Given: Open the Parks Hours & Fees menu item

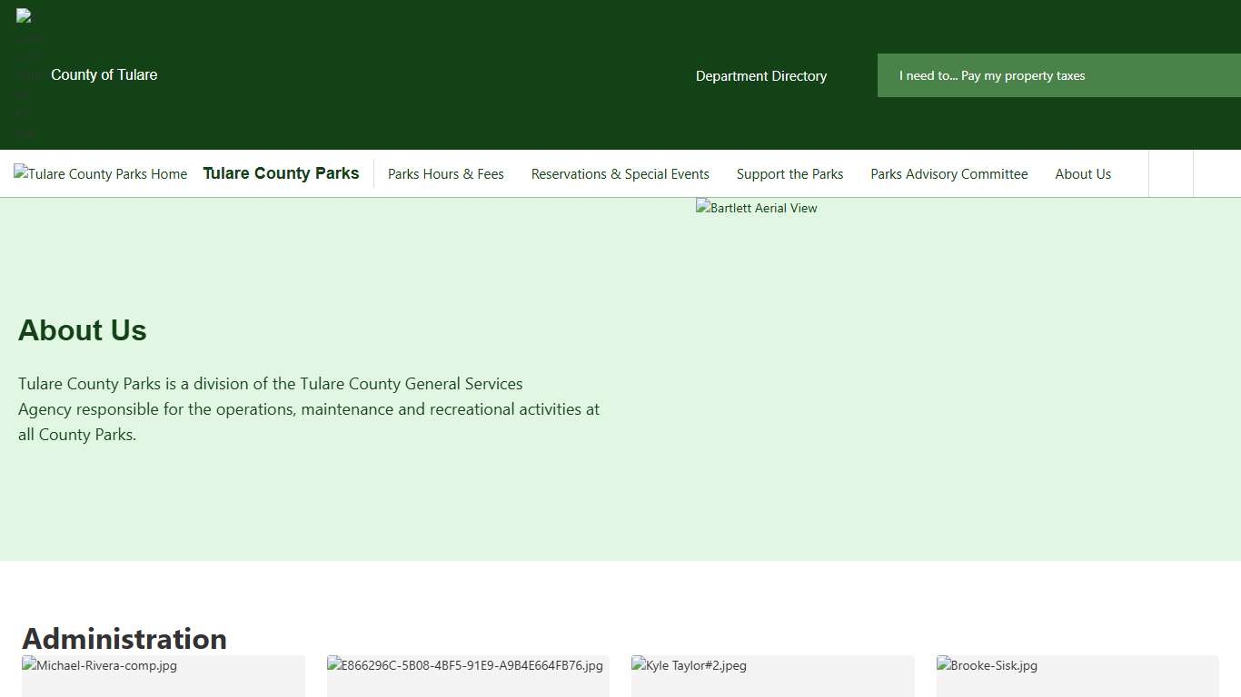Looking at the screenshot, I should click(x=446, y=173).
